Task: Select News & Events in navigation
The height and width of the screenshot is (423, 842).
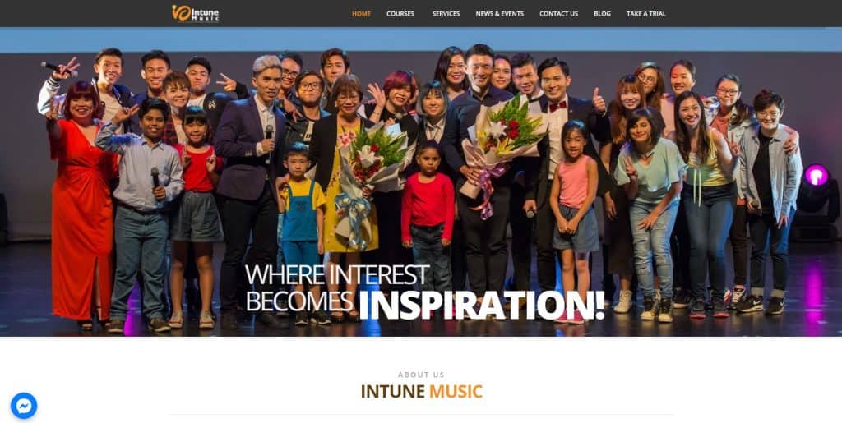Action: pyautogui.click(x=499, y=14)
